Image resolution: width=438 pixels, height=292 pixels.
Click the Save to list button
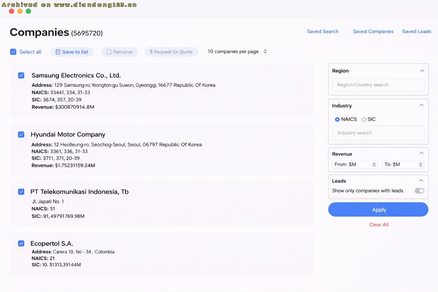(72, 52)
